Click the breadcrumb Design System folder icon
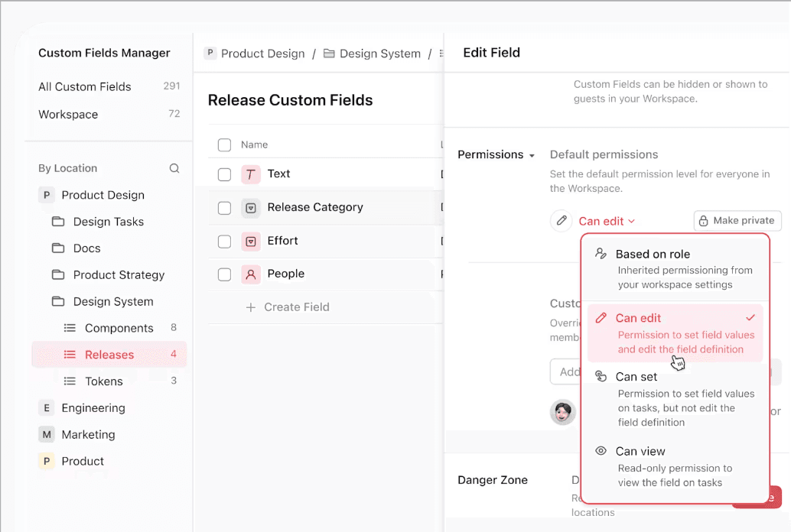The image size is (791, 532). (x=329, y=54)
